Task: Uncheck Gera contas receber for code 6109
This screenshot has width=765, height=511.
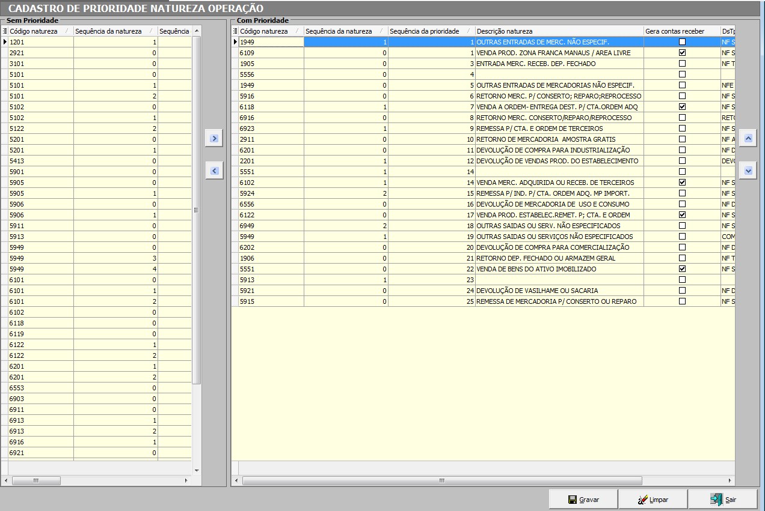Action: tap(682, 53)
